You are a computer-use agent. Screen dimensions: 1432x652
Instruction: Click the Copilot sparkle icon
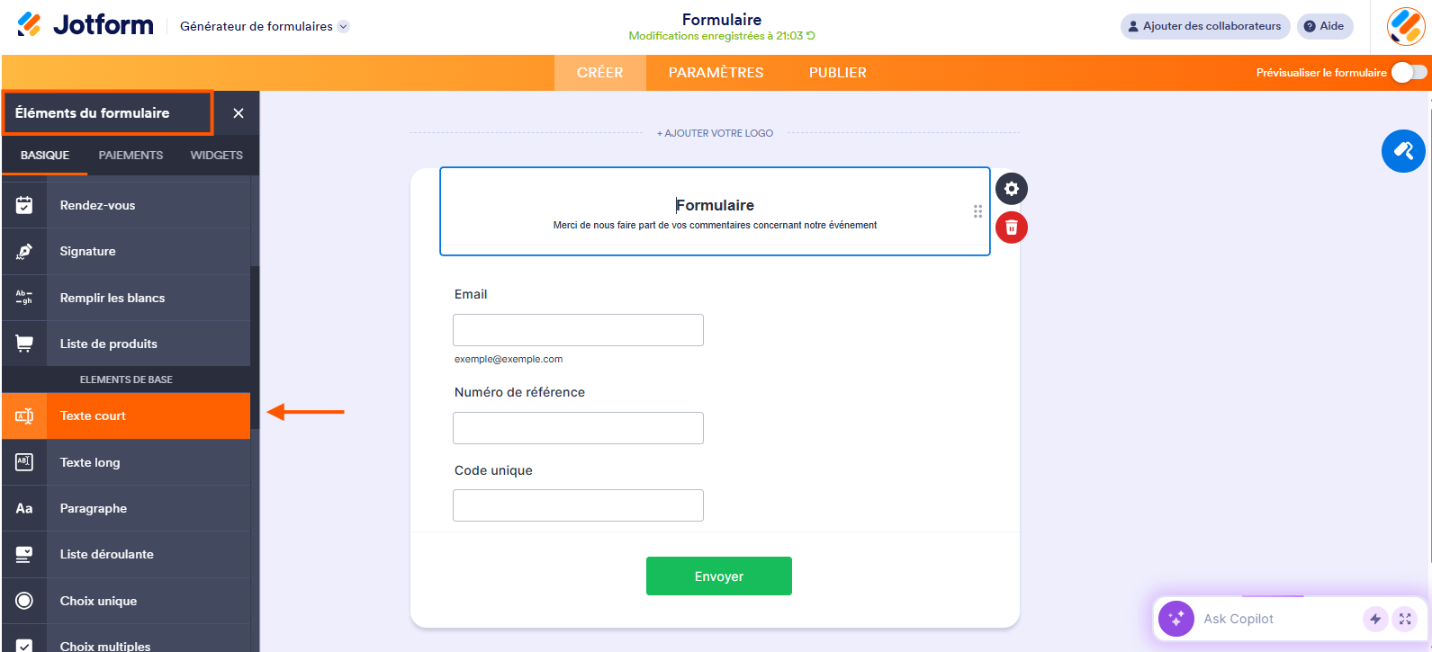pos(1175,619)
